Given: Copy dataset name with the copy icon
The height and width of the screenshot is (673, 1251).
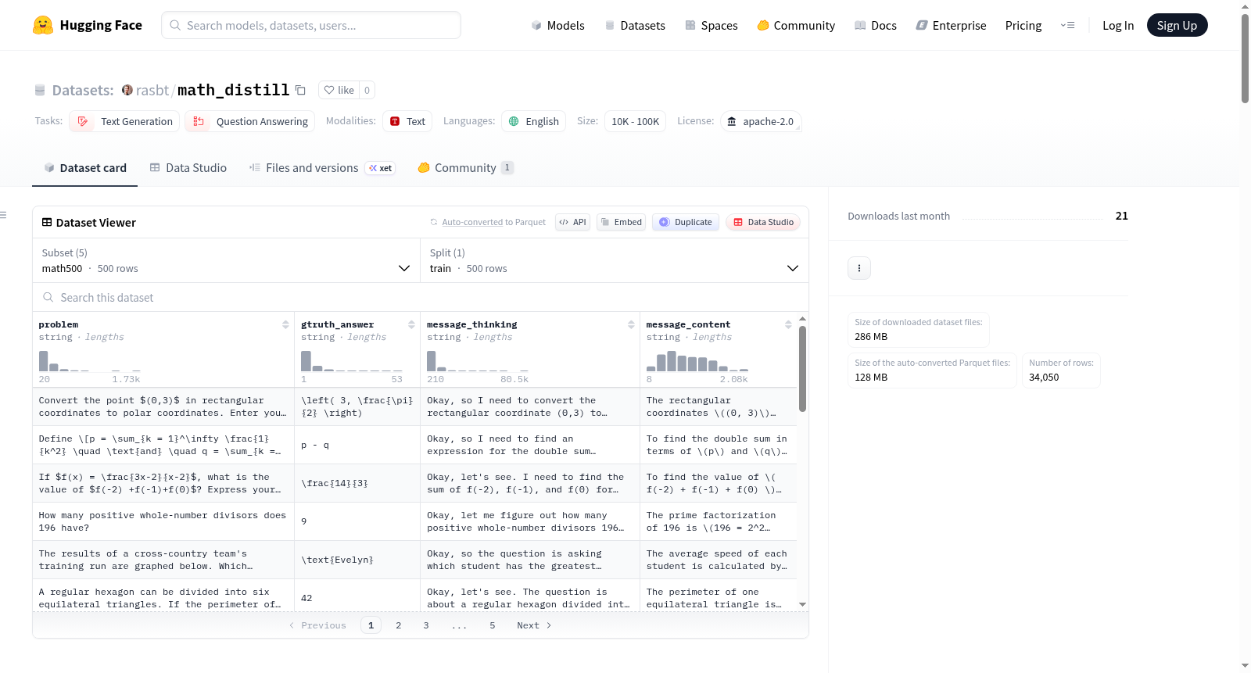Looking at the screenshot, I should pos(300,90).
